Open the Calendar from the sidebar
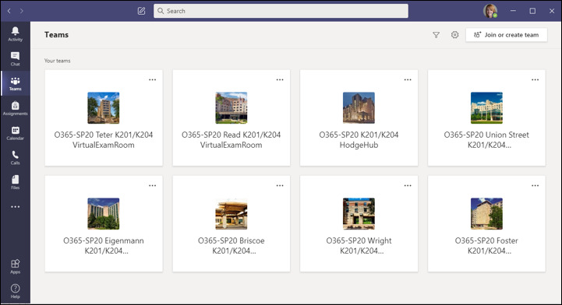Screen dimensions: 562x305 (x=15, y=132)
